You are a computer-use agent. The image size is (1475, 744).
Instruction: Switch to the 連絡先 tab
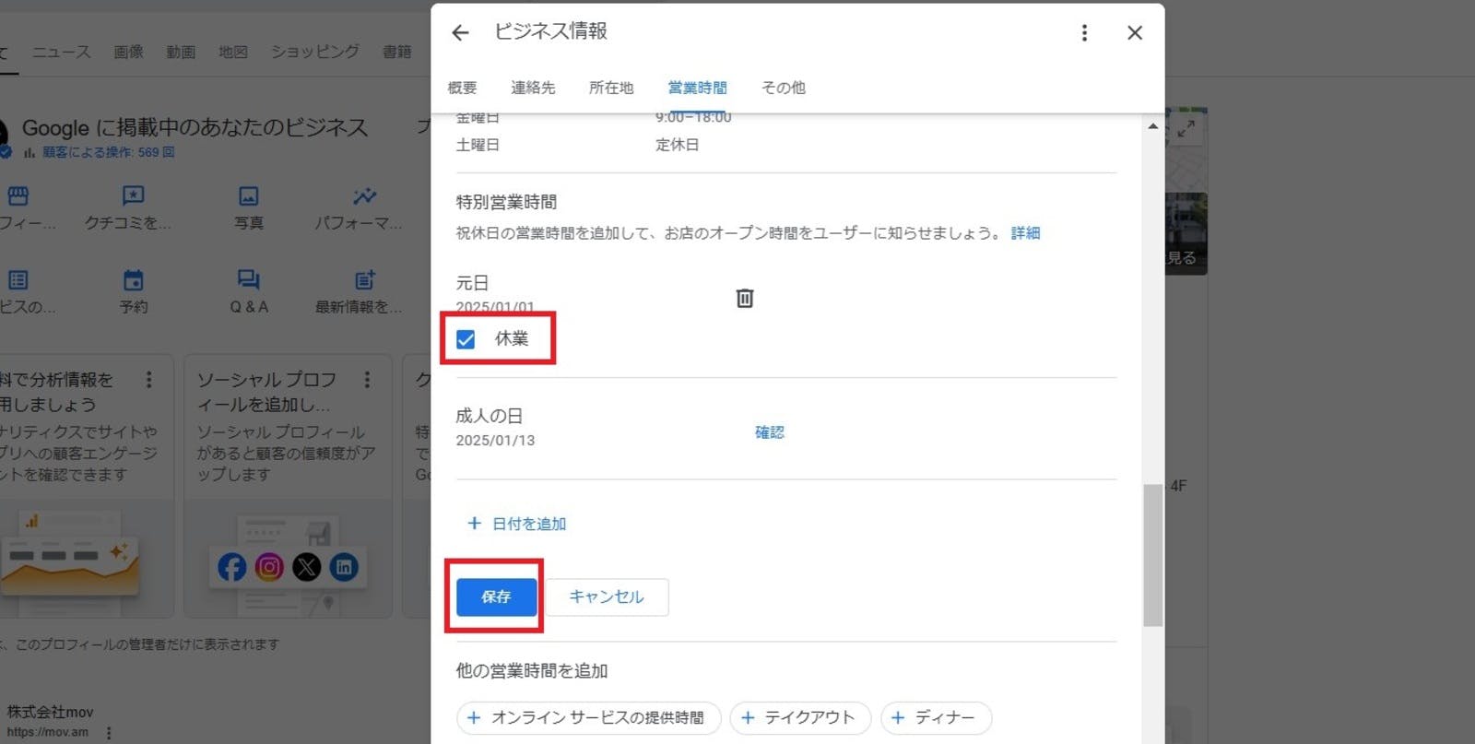click(533, 88)
